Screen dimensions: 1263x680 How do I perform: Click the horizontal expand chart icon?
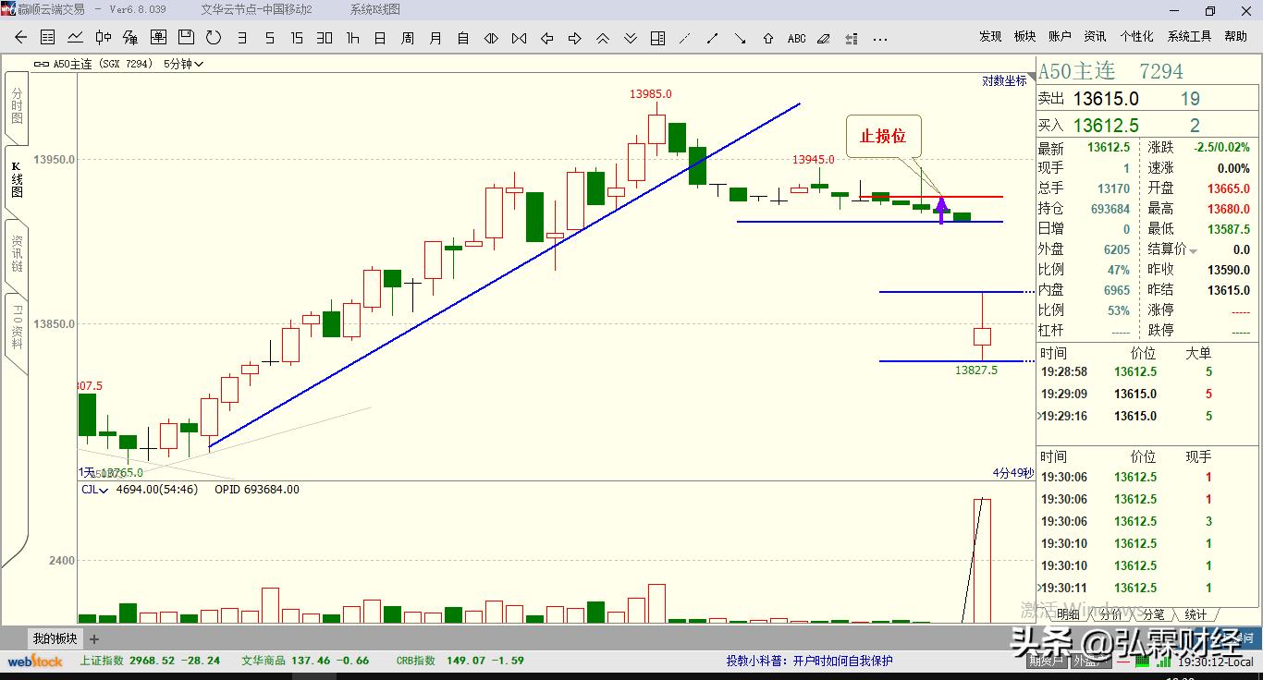491,38
